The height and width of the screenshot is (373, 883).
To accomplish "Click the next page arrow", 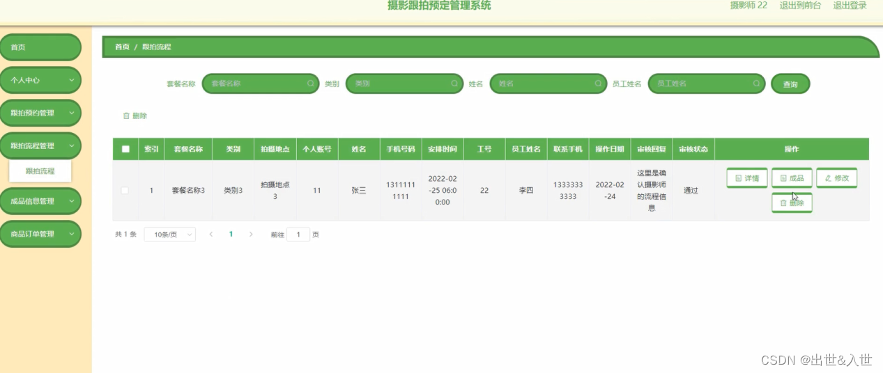I will pos(251,235).
